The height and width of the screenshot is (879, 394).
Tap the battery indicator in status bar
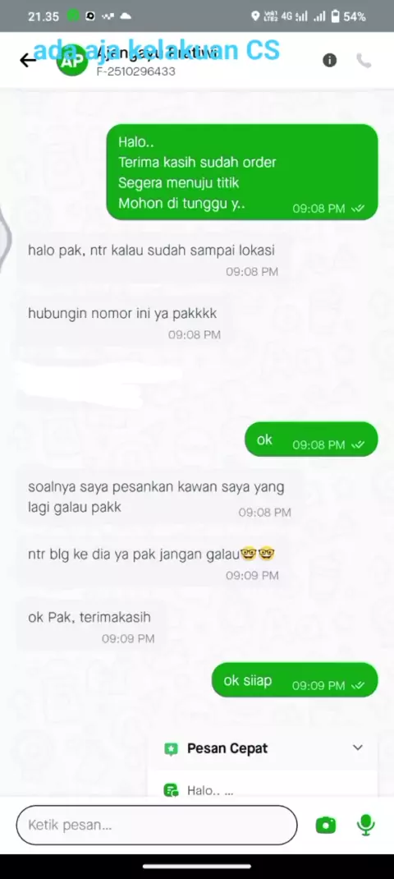335,16
